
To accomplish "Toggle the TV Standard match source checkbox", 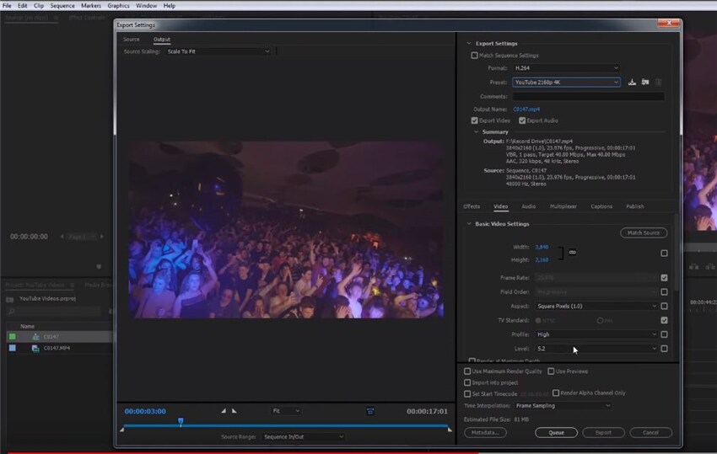I will tap(664, 320).
